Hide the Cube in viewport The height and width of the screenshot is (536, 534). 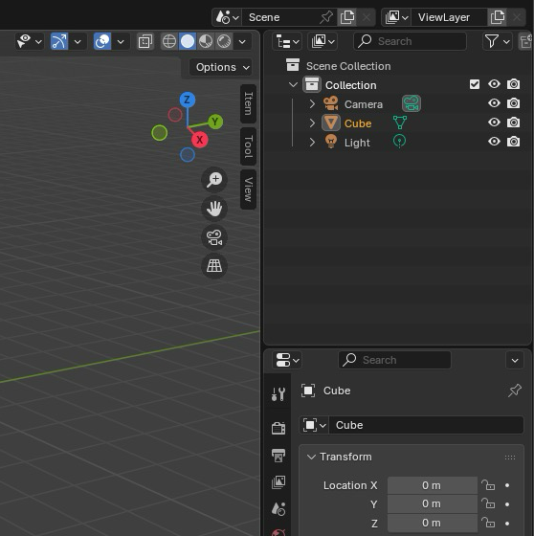[494, 123]
